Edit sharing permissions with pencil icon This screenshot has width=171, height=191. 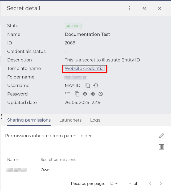tap(161, 136)
